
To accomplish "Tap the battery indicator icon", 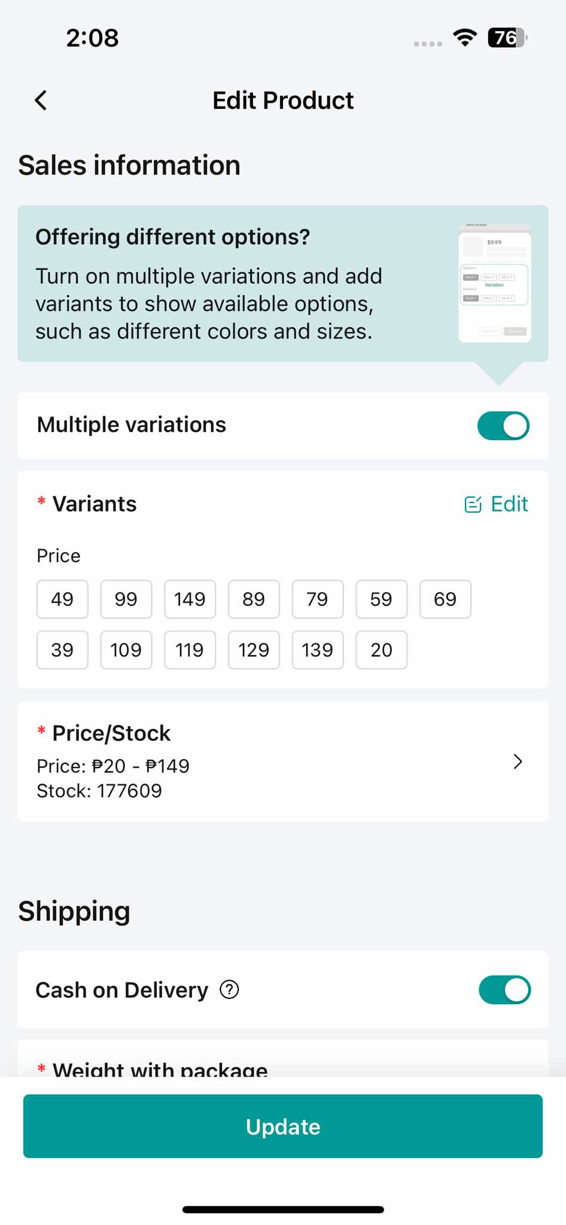I will click(507, 38).
